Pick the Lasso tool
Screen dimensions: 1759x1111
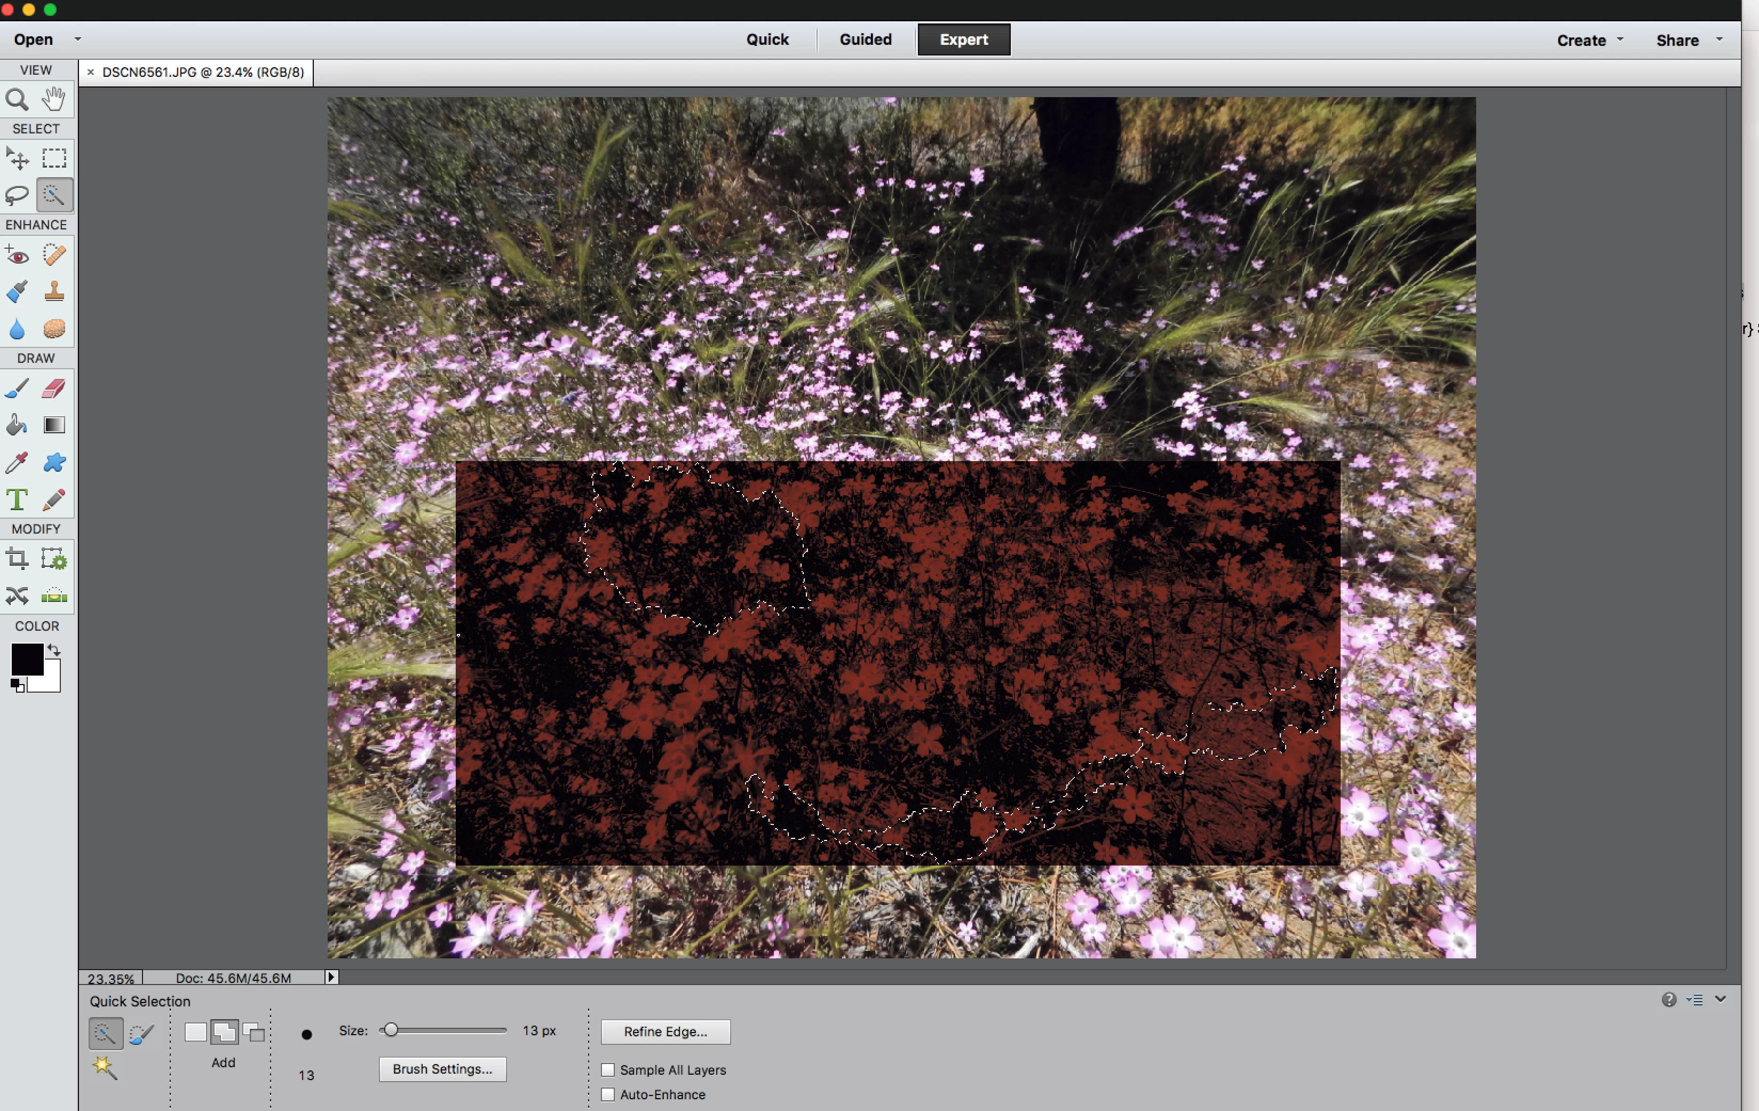(17, 195)
